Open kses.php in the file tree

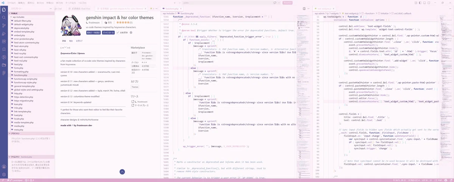pos(18,104)
